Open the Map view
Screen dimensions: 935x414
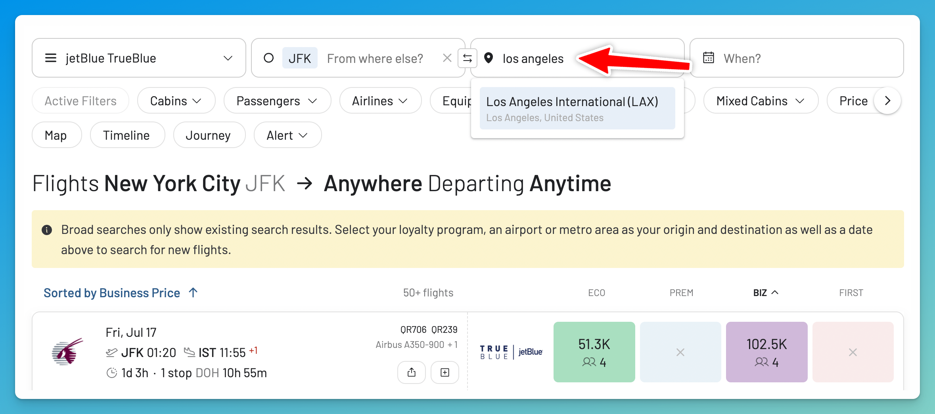[56, 135]
